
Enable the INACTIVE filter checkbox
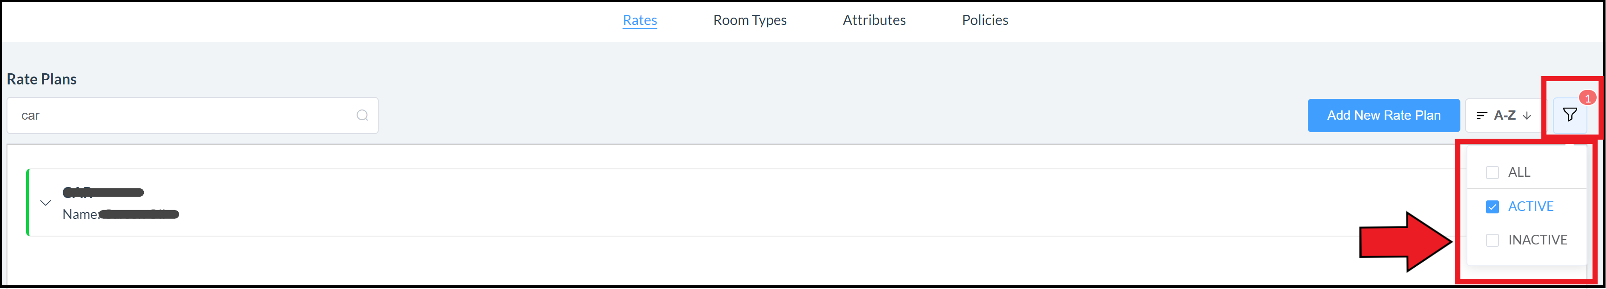(1492, 239)
